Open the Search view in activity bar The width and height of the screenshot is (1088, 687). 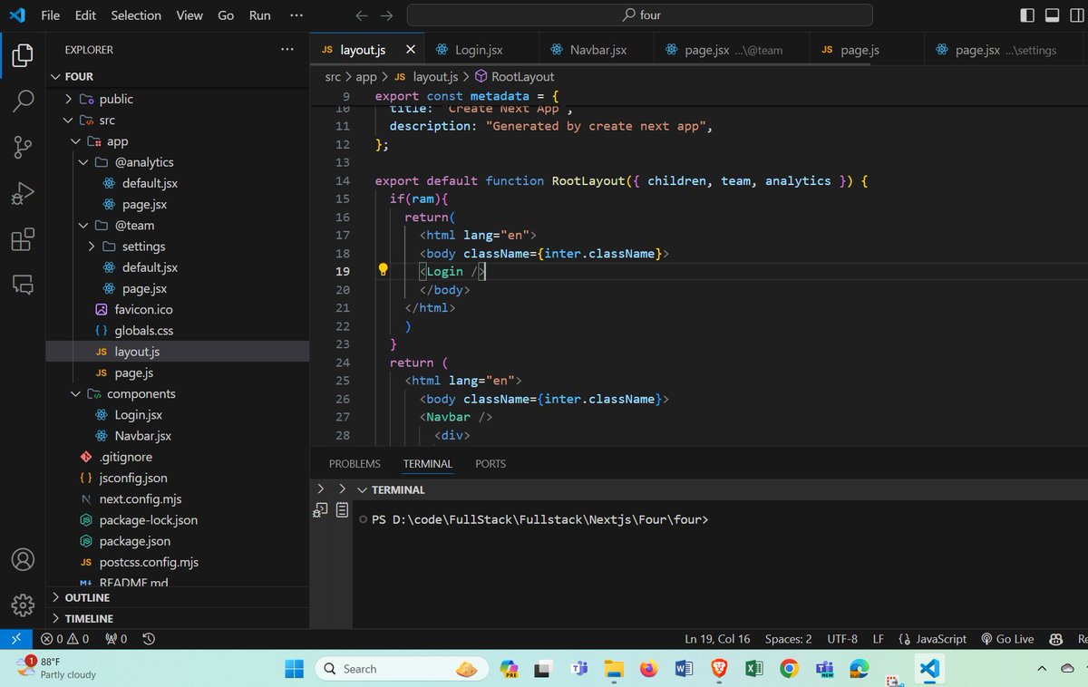point(23,101)
